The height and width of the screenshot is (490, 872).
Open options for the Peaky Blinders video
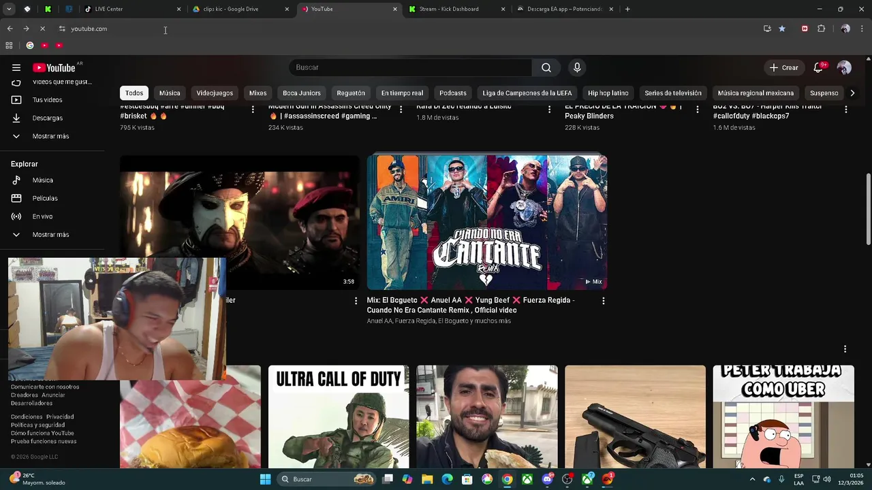(697, 109)
